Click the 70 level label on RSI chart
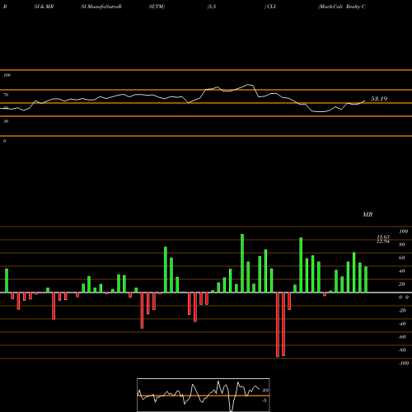Viewport: 412px width, 412px height. pos(6,95)
